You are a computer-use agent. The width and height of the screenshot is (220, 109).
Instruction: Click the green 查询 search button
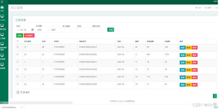point(111,30)
